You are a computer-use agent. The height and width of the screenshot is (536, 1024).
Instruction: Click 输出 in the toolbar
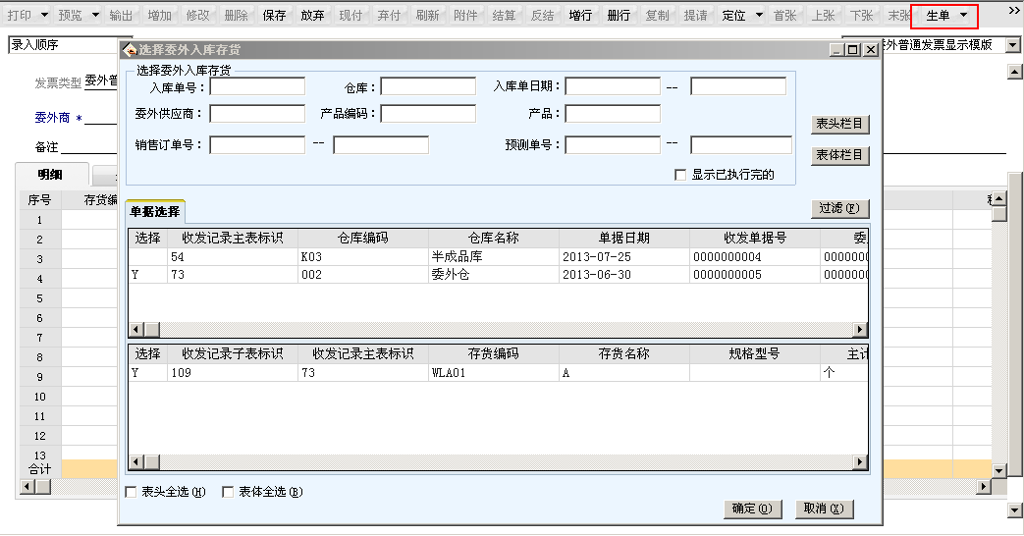122,15
